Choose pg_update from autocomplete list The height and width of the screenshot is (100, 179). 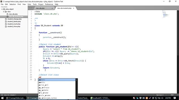click(57, 90)
